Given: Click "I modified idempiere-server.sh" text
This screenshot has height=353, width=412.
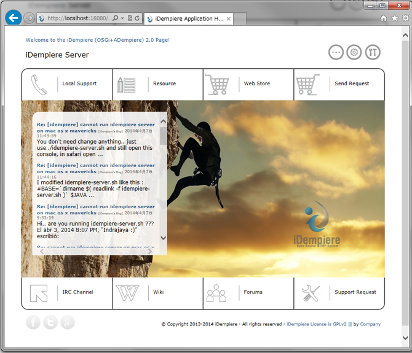Looking at the screenshot, I should tap(93, 188).
